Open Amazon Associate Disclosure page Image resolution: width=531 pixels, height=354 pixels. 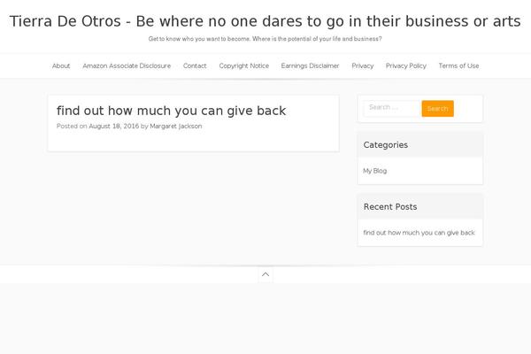(127, 65)
